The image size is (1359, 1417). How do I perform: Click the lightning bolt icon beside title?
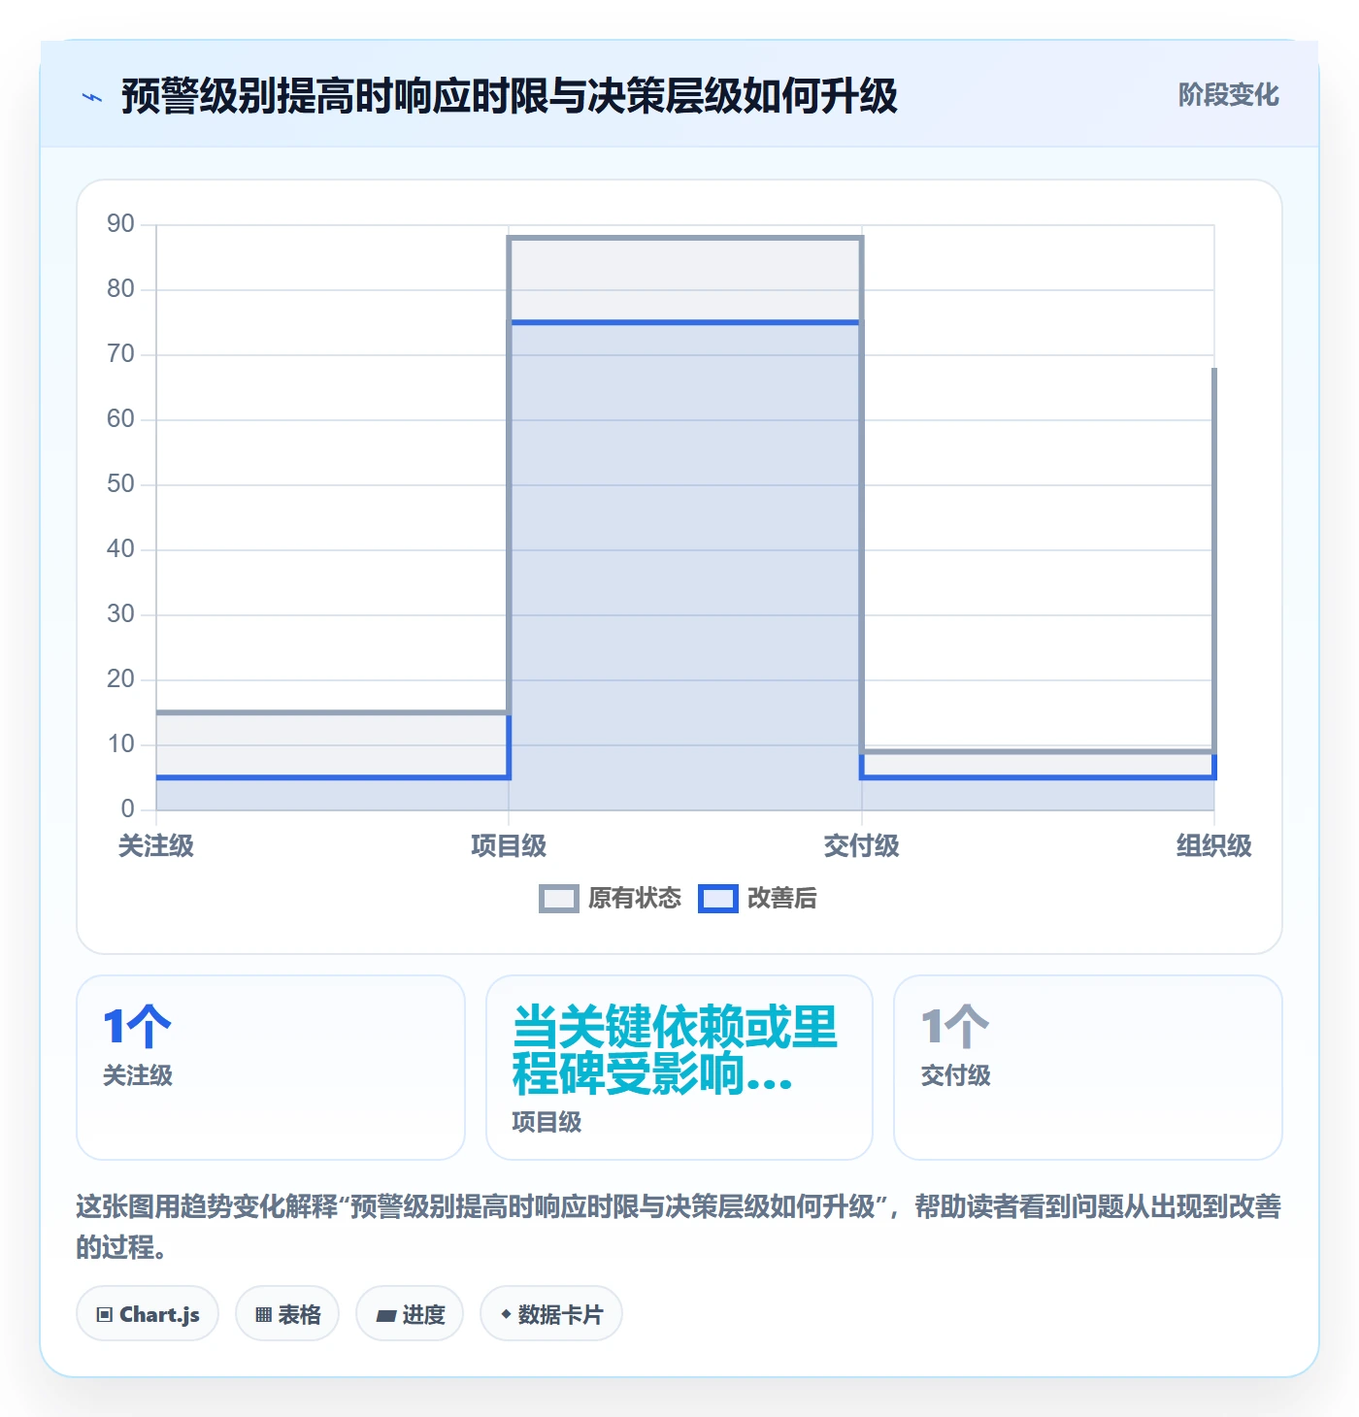pos(92,97)
